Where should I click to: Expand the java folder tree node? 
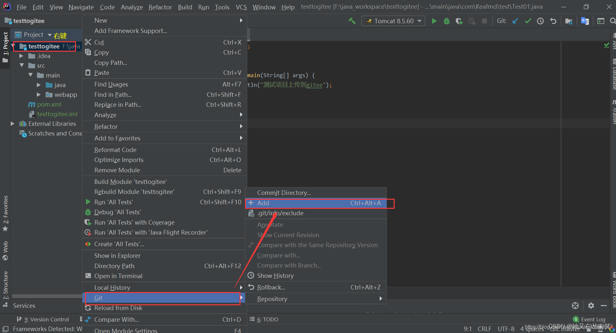39,85
